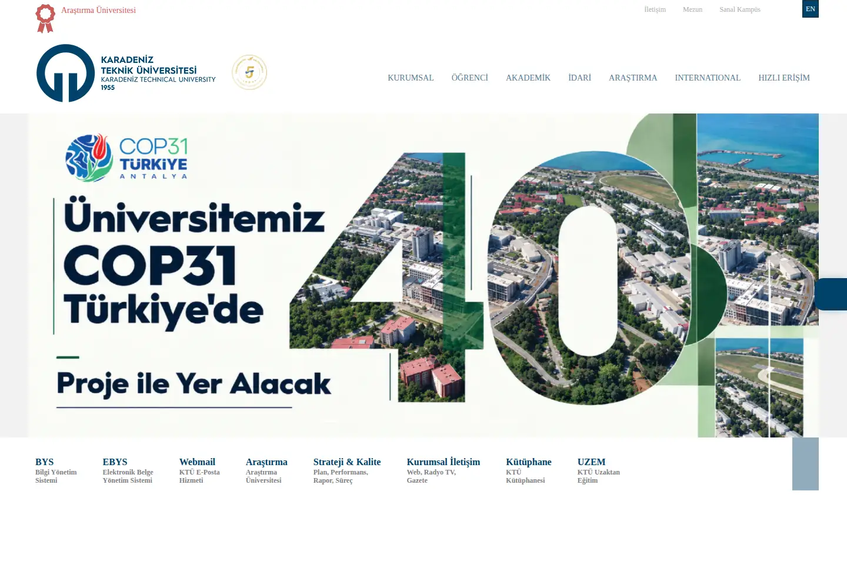Expand the INTERNATIONAL menu
Screen dimensions: 847x588
(708, 78)
